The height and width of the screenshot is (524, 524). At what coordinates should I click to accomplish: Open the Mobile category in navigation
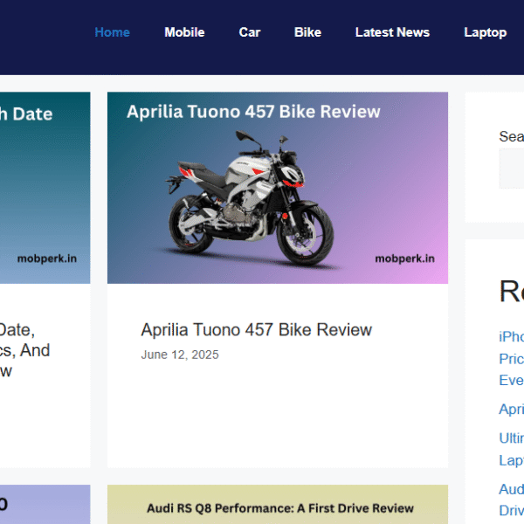184,32
